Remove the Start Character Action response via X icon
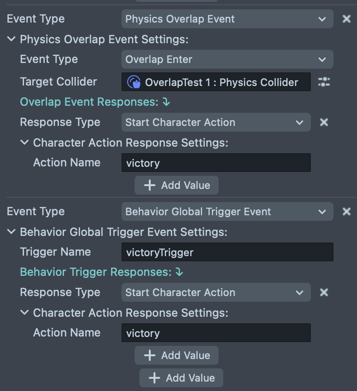The width and height of the screenshot is (357, 391). coord(324,122)
